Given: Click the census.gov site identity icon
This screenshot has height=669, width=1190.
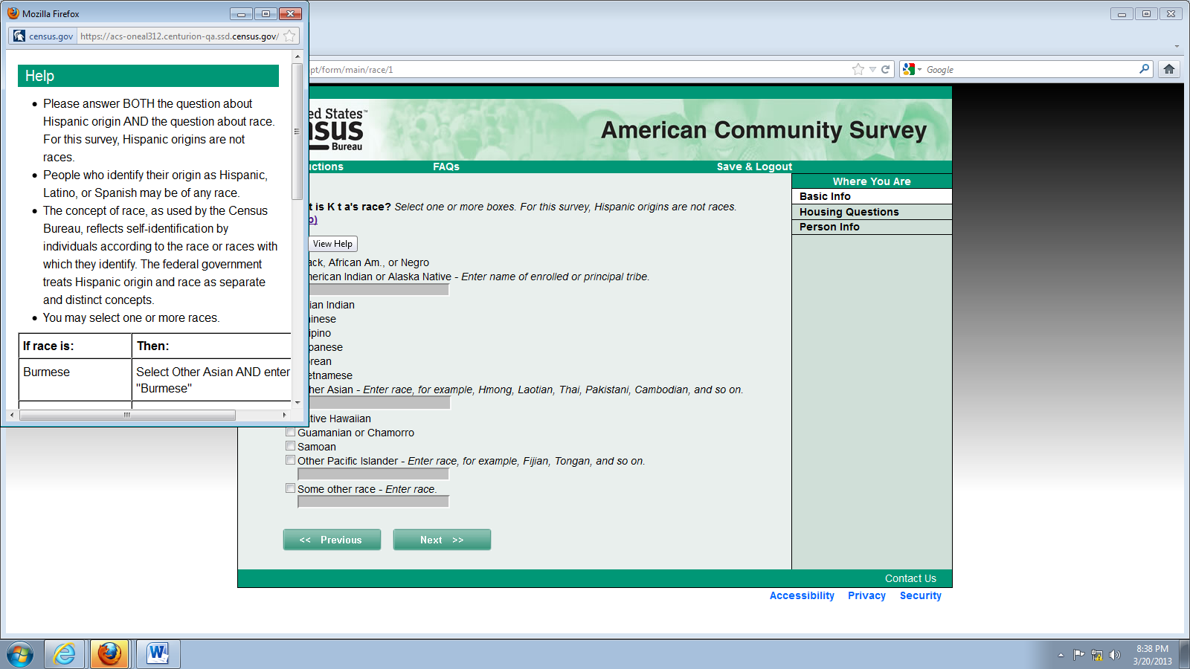Looking at the screenshot, I should coord(19,36).
